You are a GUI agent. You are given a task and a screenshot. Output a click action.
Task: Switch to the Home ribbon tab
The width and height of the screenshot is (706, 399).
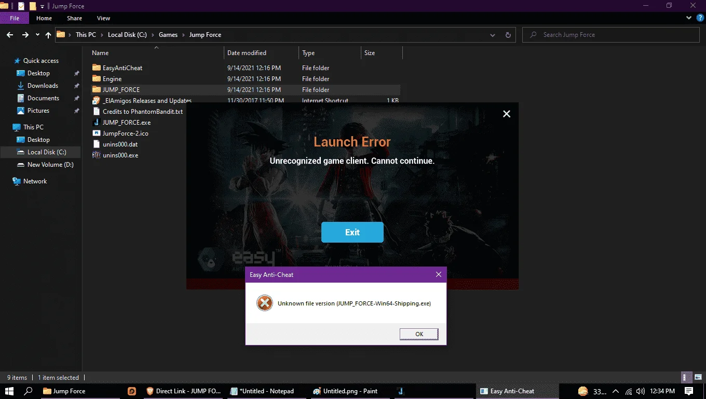tap(44, 18)
